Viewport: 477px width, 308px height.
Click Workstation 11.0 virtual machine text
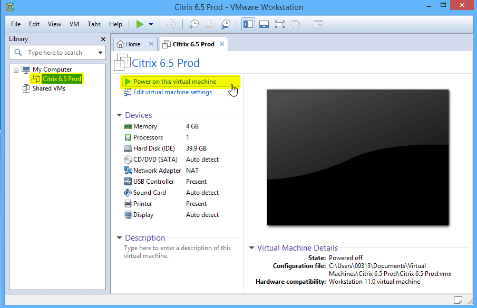click(x=374, y=282)
